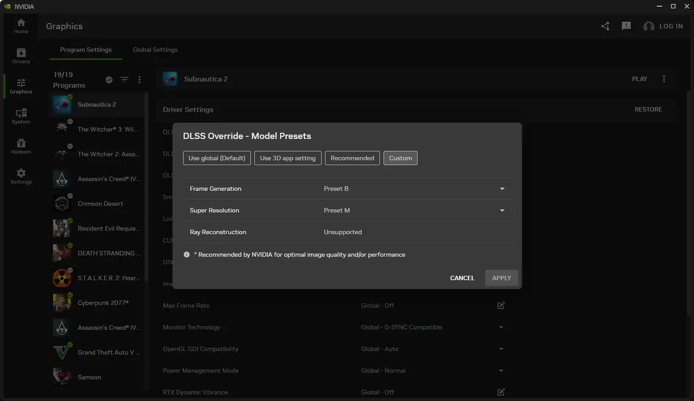Edit Max Frame Rate setting
This screenshot has width=694, height=401.
(501, 305)
